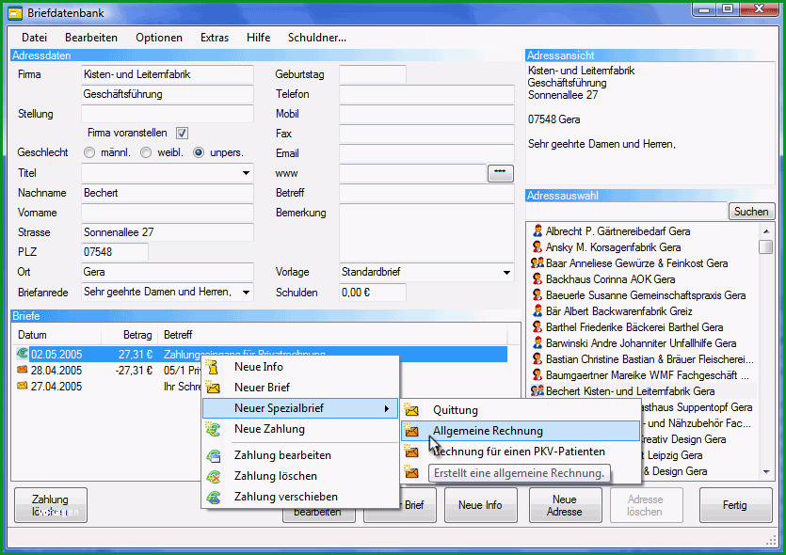
Task: Click the address list scroll up arrow
Action: [x=766, y=230]
